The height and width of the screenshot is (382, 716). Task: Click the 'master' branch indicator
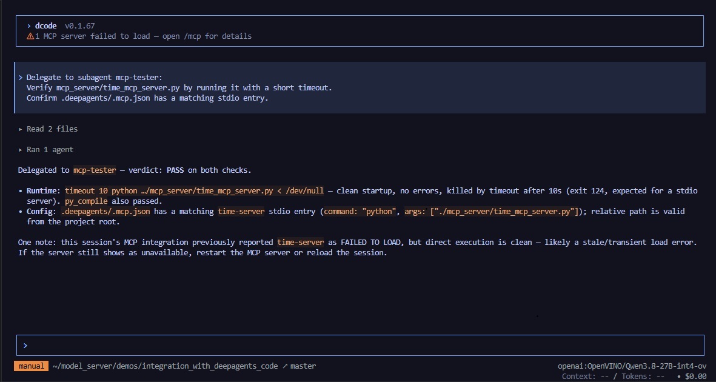click(x=303, y=366)
